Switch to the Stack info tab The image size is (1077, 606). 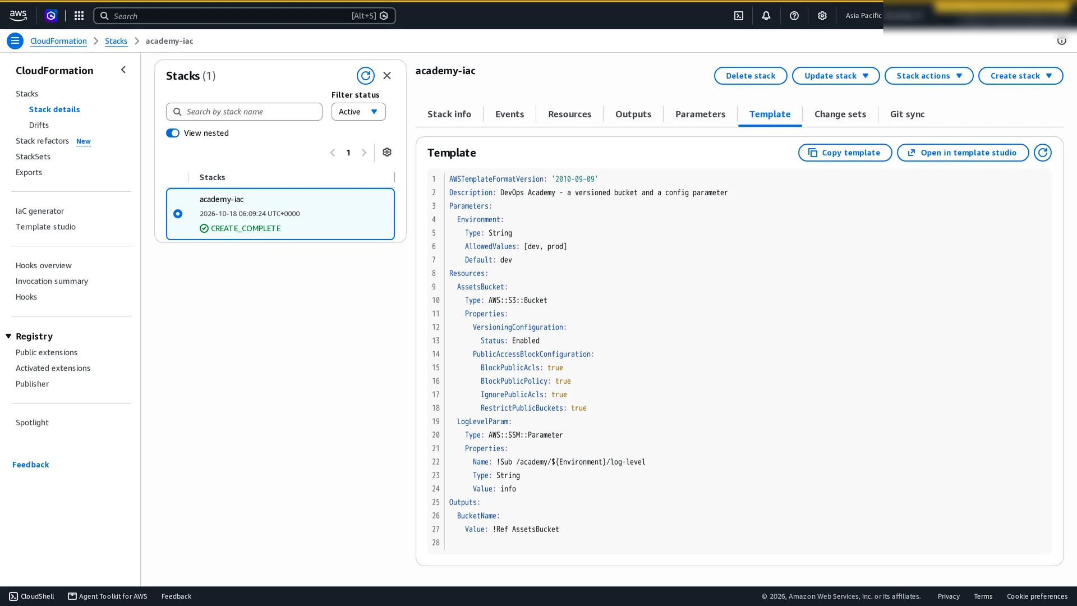coord(449,114)
